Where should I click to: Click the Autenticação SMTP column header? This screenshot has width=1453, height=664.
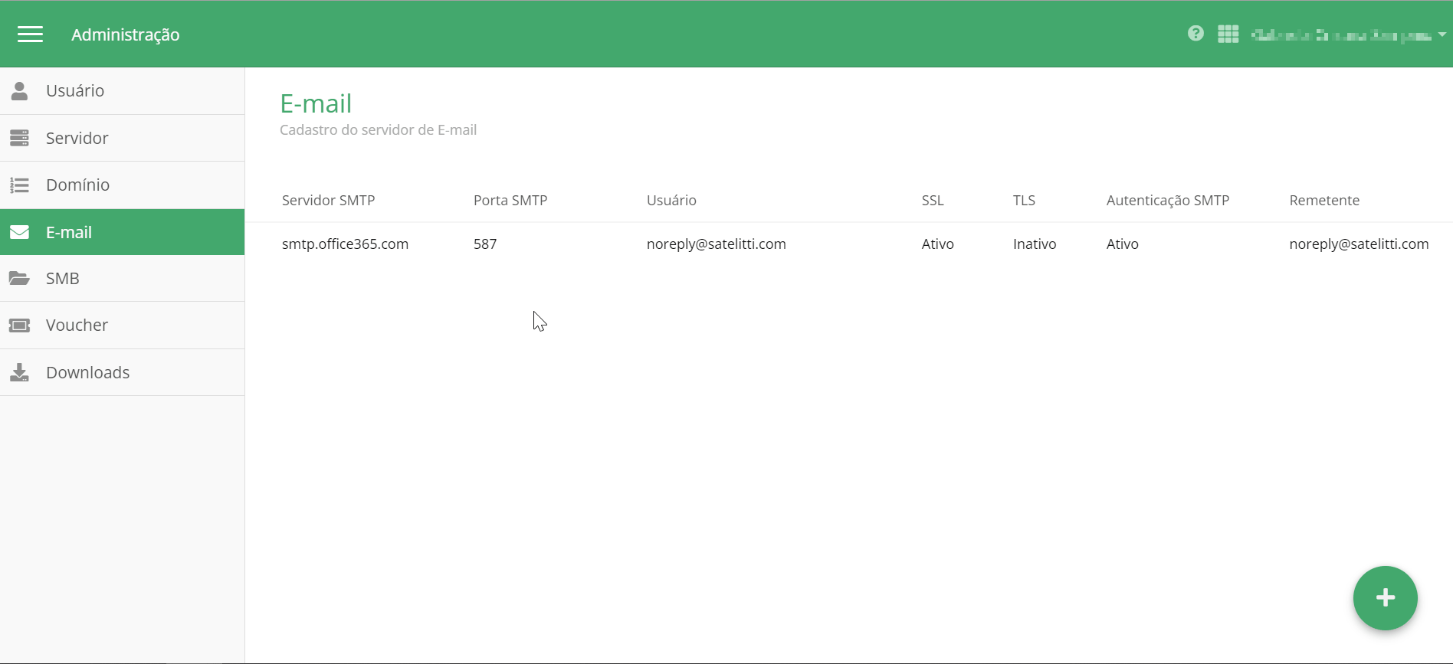tap(1167, 201)
